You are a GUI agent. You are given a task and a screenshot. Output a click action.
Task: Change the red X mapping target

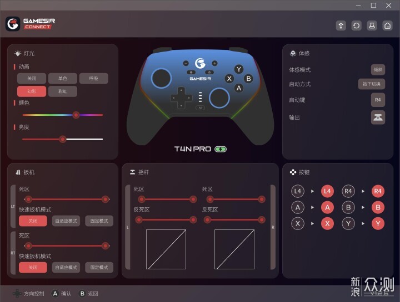pyautogui.click(x=327, y=224)
